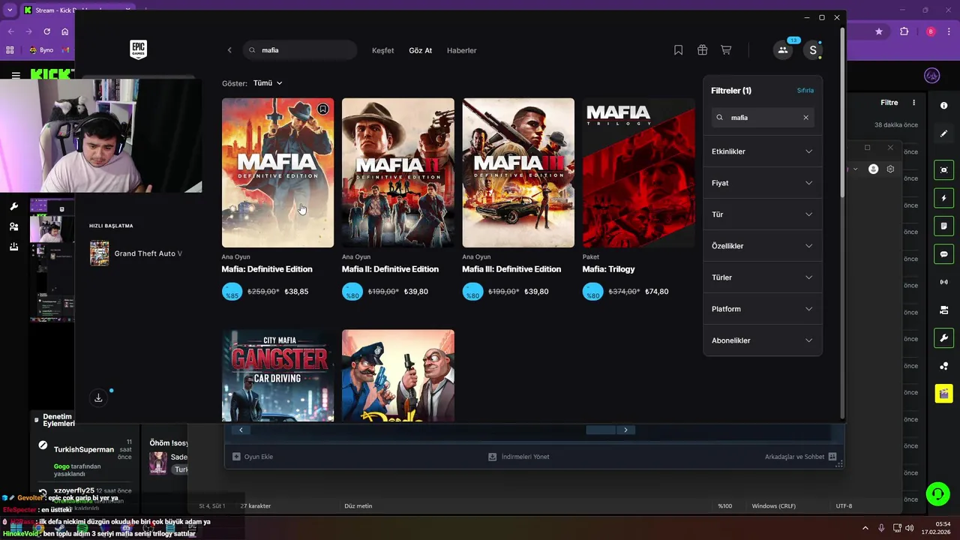Expand the Fiyat filter
Viewport: 960px width, 540px height.
point(763,183)
